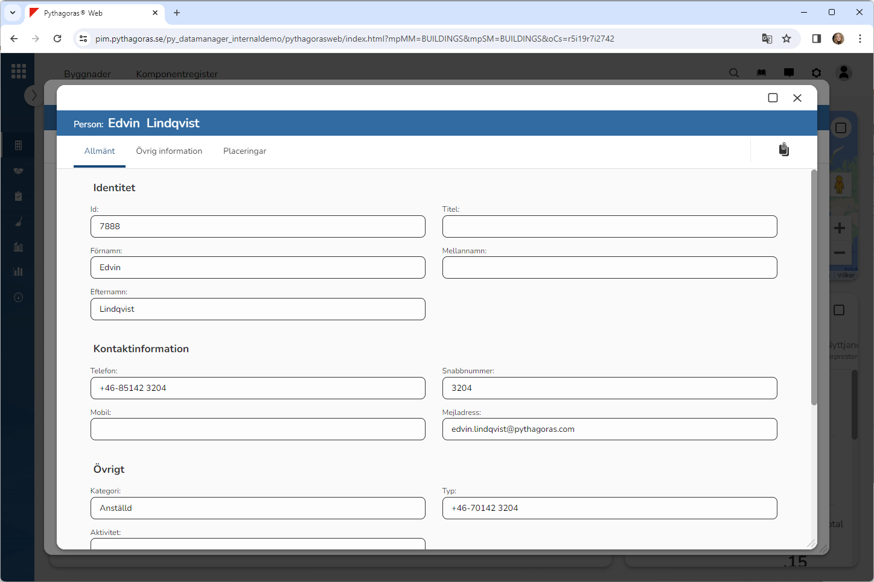The height and width of the screenshot is (582, 874).
Task: Select the broom icon in sidebar
Action: [x=19, y=222]
